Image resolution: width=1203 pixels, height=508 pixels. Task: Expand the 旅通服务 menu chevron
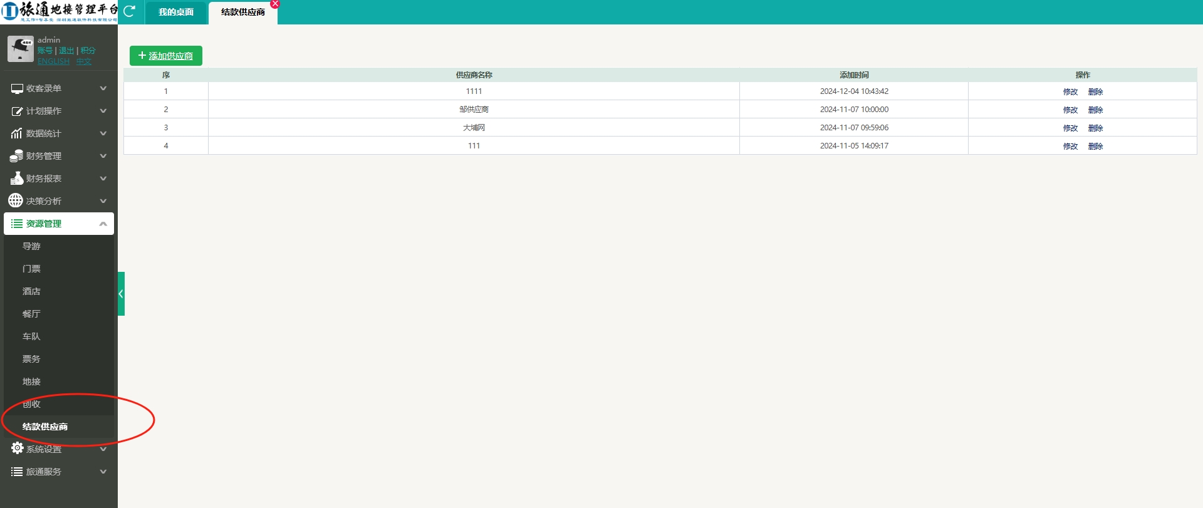click(103, 472)
